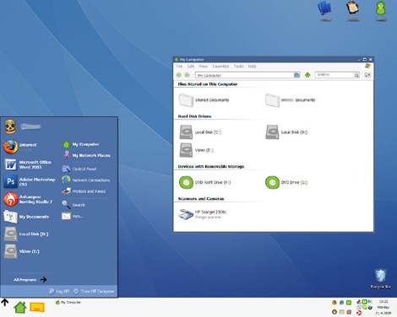Select the DVD Drive (G:)
This screenshot has width=397, height=317.
pos(286,182)
